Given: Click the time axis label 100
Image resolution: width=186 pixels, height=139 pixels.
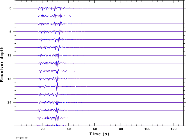Looking at the screenshot, I should click(x=147, y=129).
